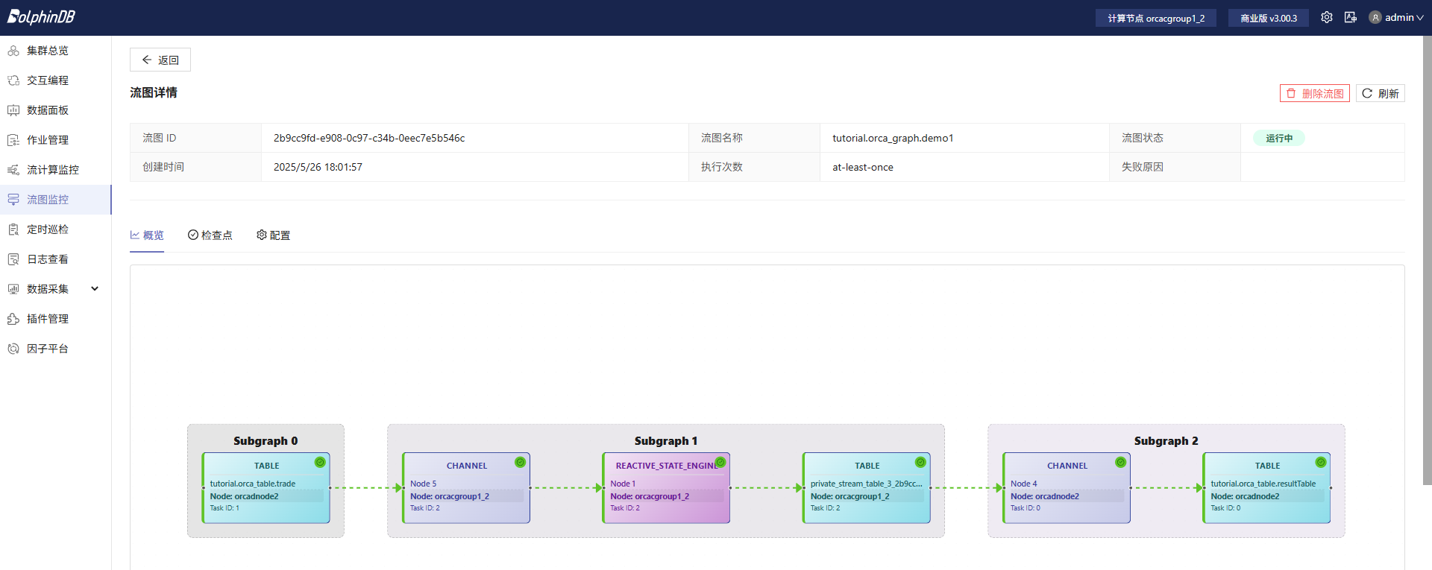1432x570 pixels.
Task: Click the language switch icon in header
Action: (x=1351, y=17)
